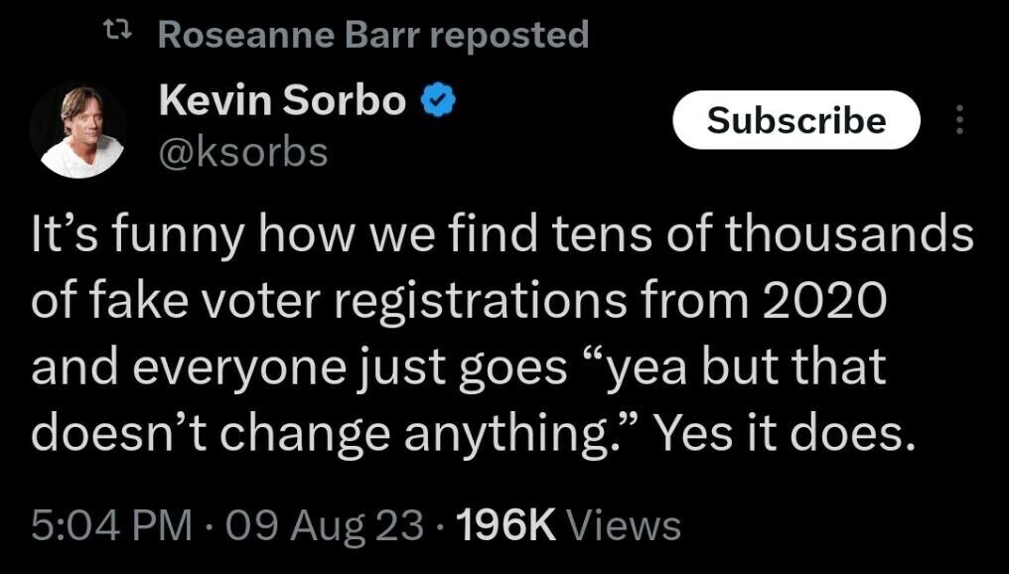Open the @ksorbs handle link
This screenshot has width=1009, height=574.
pyautogui.click(x=243, y=152)
